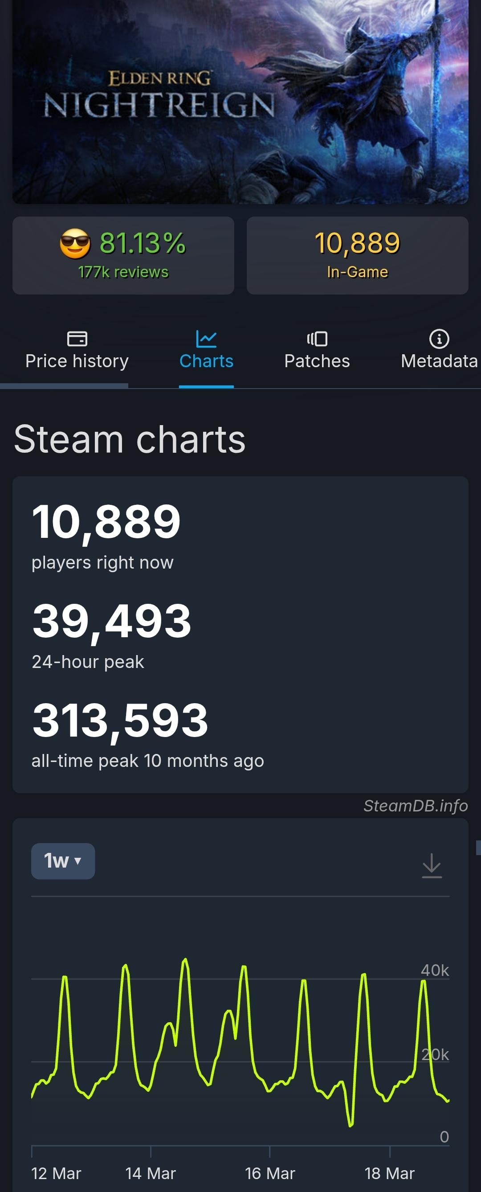Click the 313,593 all-time peak figure

click(120, 721)
